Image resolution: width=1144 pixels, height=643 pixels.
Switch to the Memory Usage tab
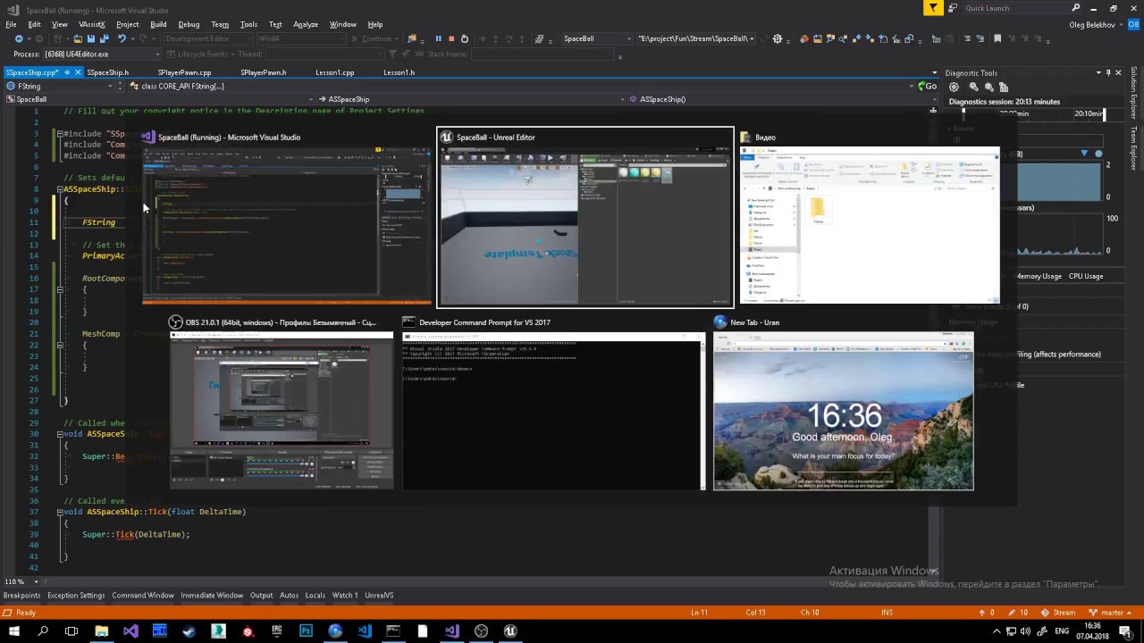(1038, 276)
